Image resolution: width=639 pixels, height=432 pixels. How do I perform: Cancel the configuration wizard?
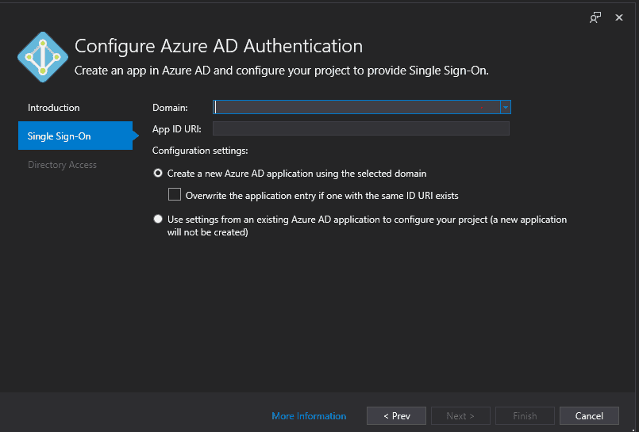coord(589,415)
